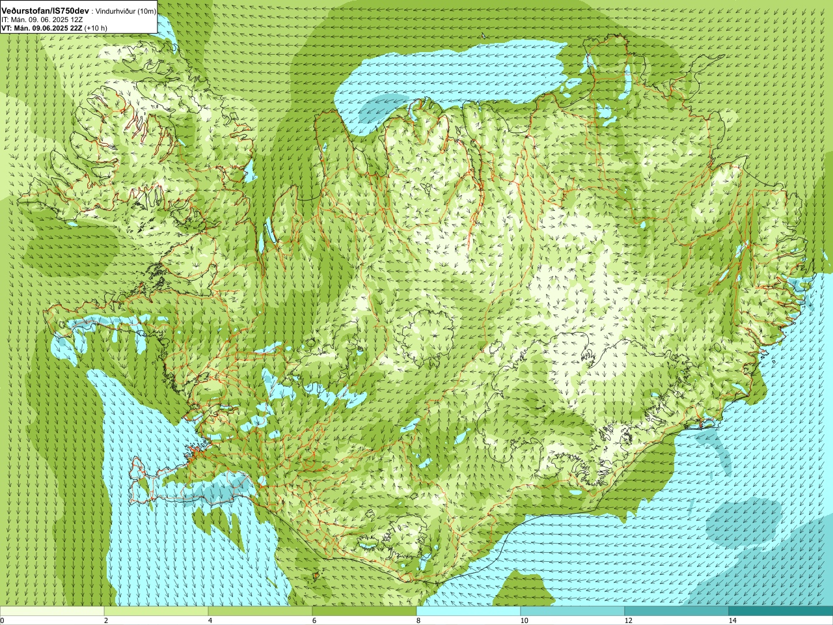Click the 'Vindurhviður (10m)' label
Image resolution: width=833 pixels, height=625 pixels.
(126, 11)
